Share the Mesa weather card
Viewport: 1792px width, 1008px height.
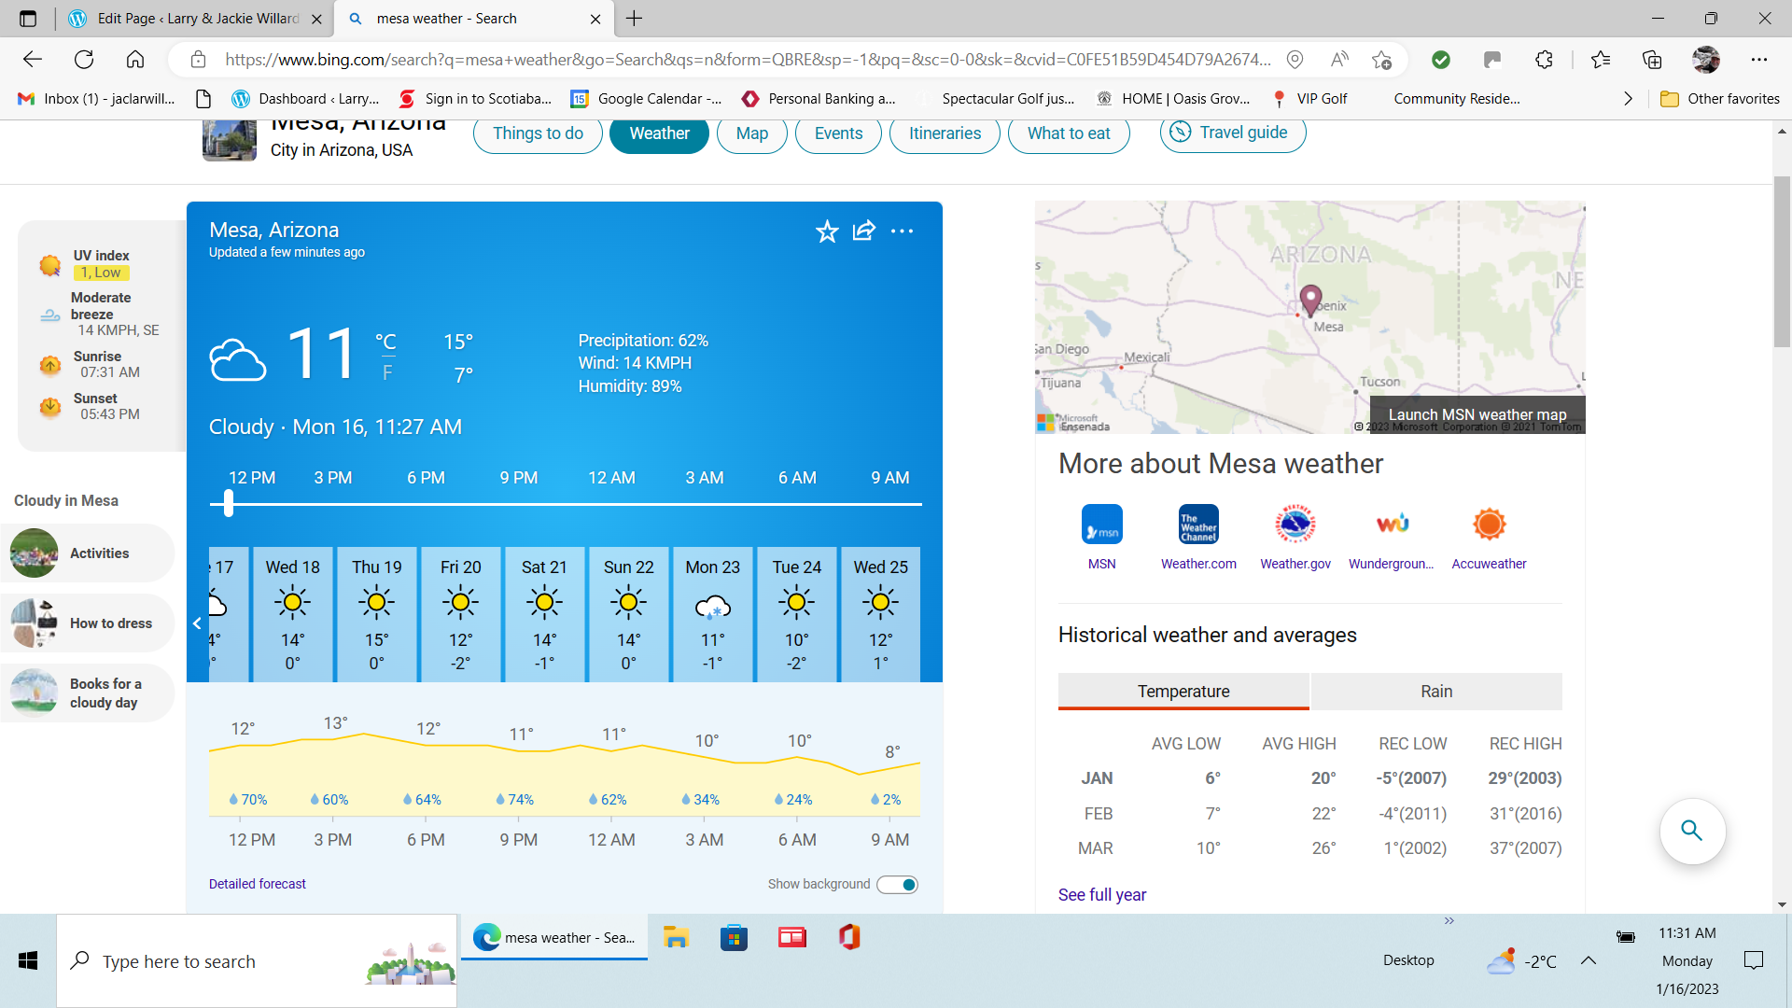pyautogui.click(x=864, y=231)
